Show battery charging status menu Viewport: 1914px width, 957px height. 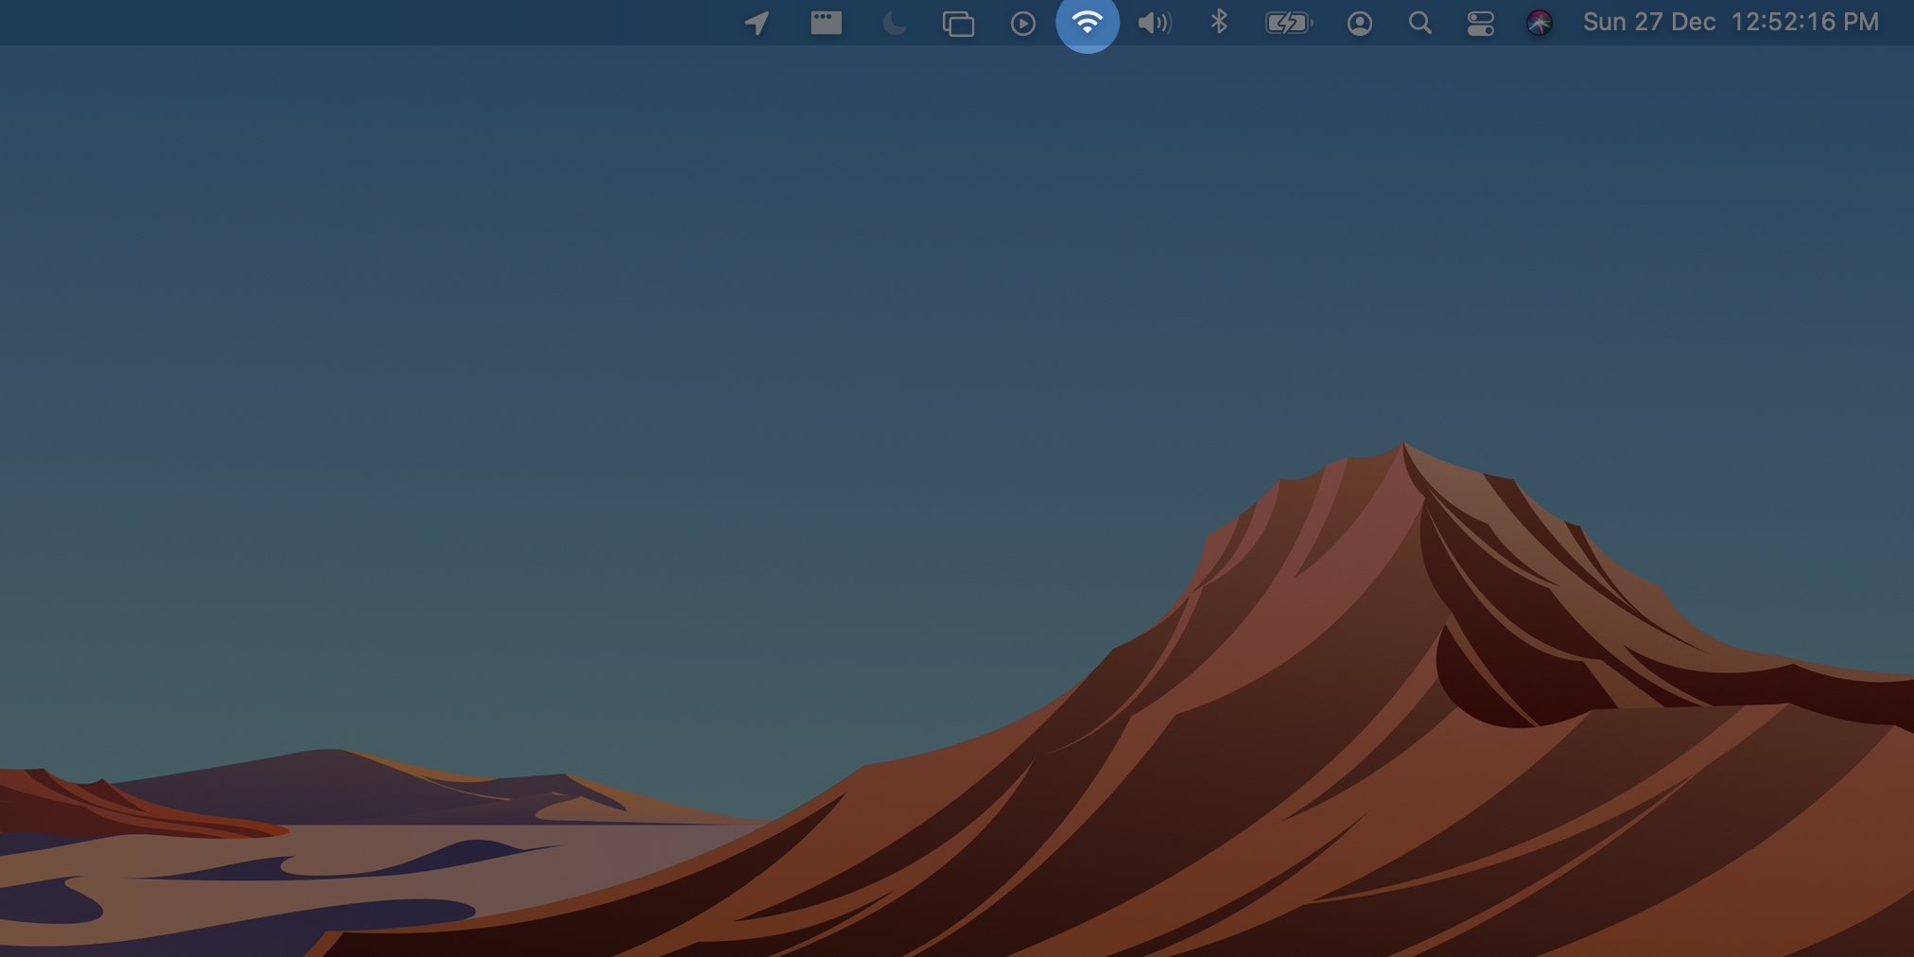pyautogui.click(x=1289, y=23)
